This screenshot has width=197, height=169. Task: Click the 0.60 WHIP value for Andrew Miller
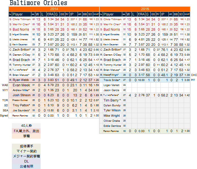(96, 90)
